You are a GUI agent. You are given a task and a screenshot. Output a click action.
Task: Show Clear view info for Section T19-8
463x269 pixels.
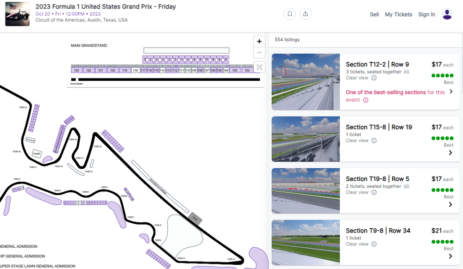(374, 192)
